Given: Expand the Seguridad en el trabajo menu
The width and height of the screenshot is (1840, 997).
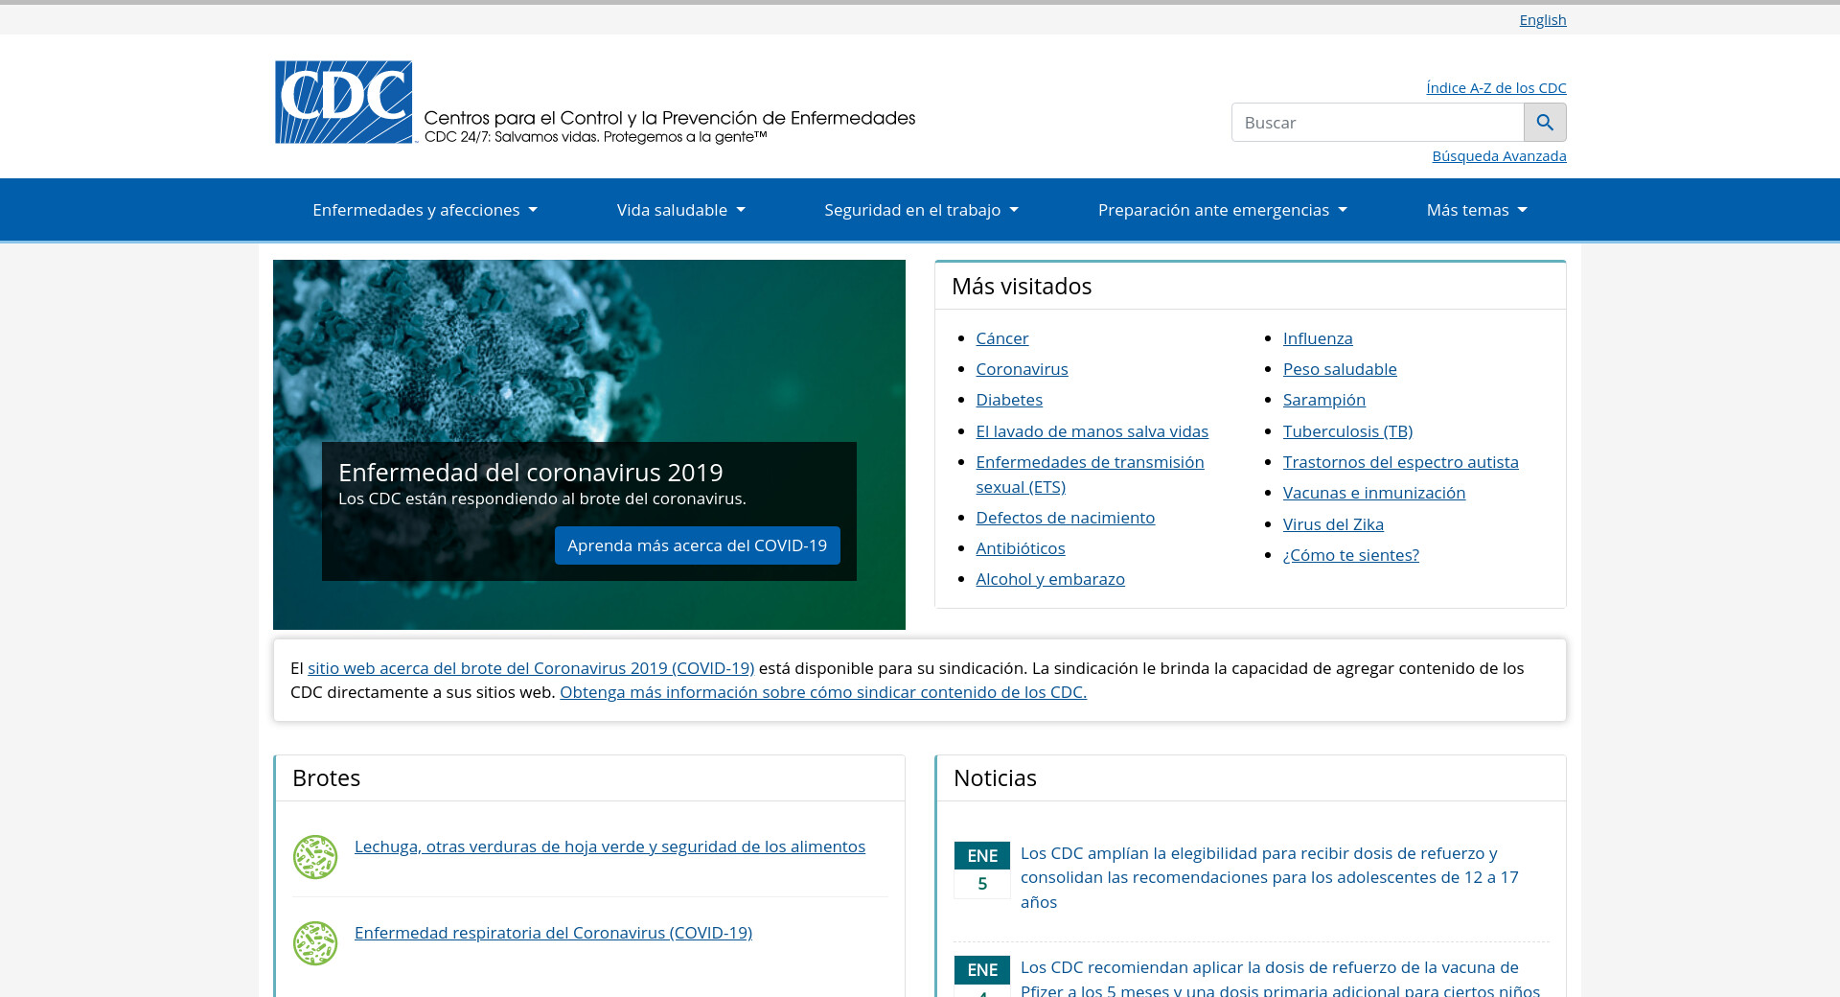Looking at the screenshot, I should [921, 210].
